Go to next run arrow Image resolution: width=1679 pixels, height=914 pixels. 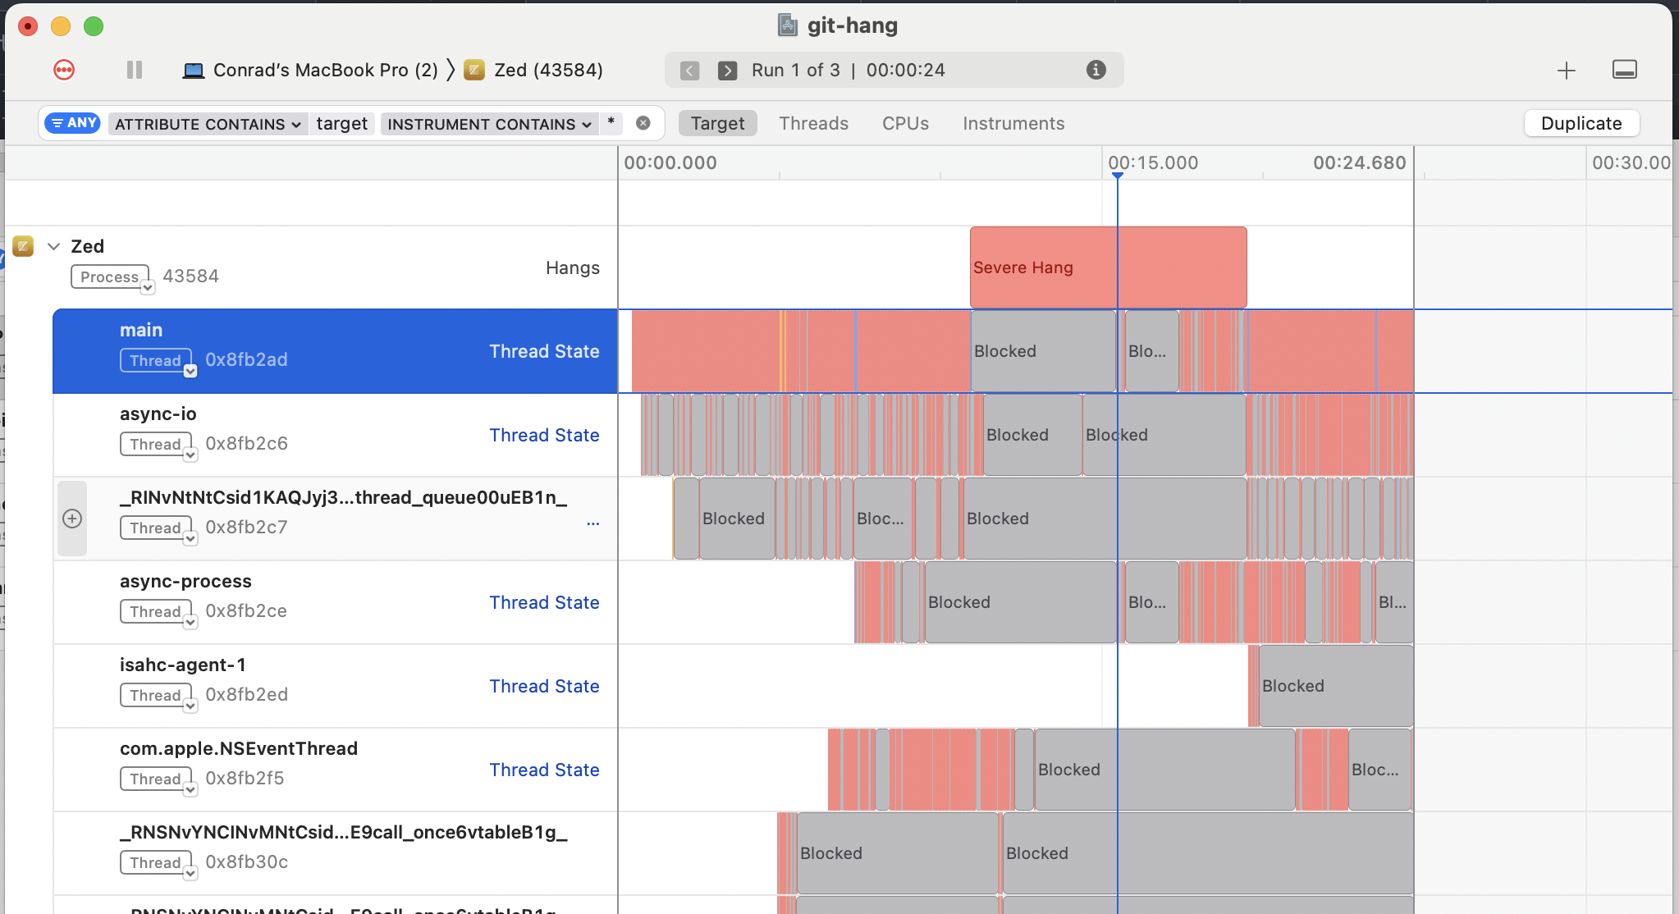point(727,71)
